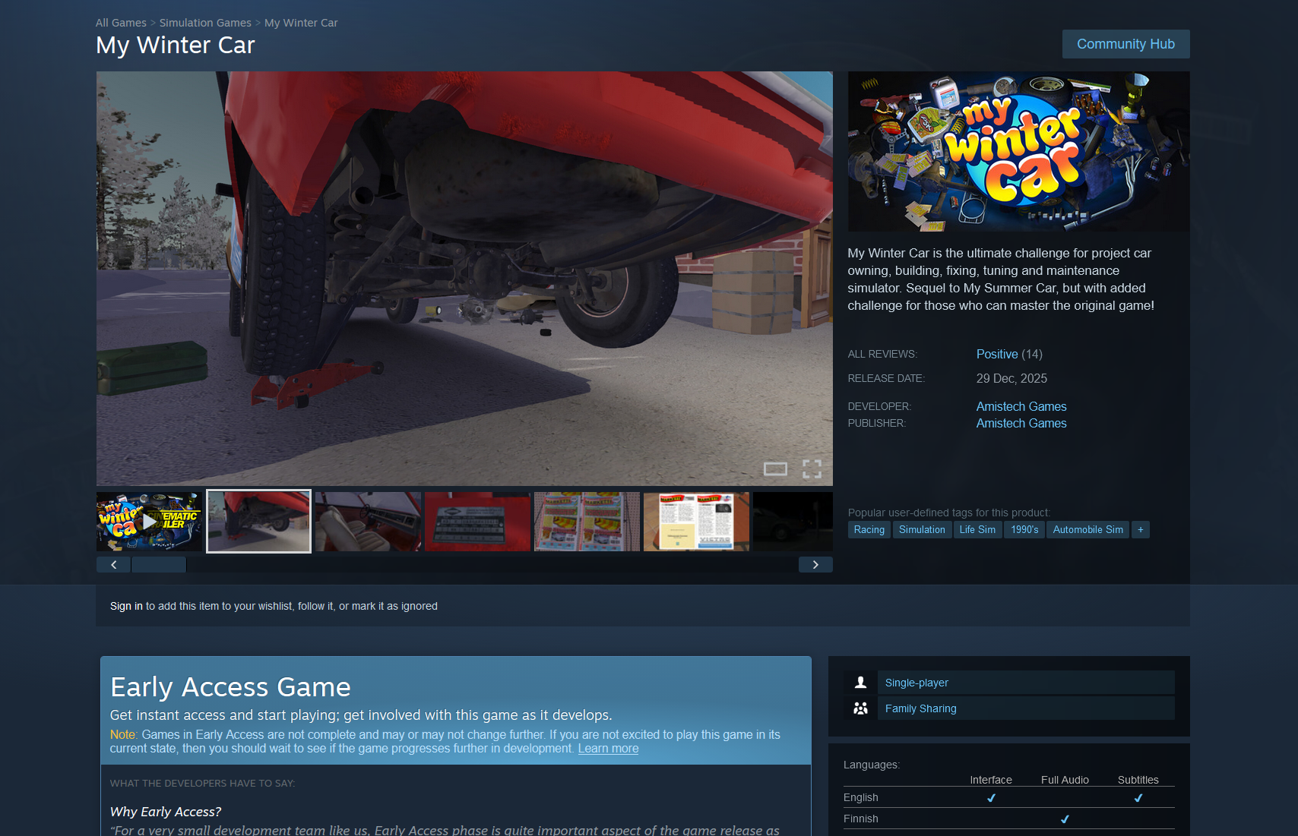This screenshot has height=836, width=1298.
Task: Select the Simulation tag
Action: coord(922,530)
